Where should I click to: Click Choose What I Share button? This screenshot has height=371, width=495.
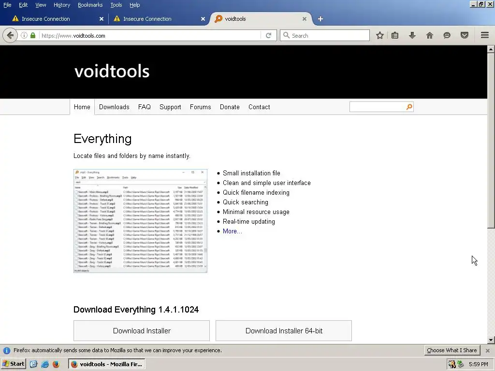pos(452,350)
